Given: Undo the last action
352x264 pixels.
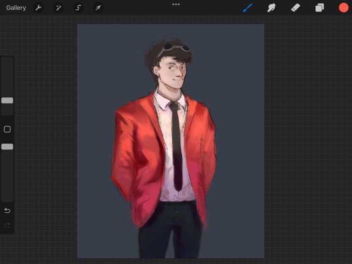Looking at the screenshot, I should pos(7,211).
